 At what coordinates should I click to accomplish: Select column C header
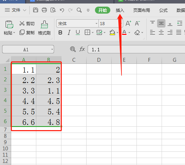pyautogui.click(x=74, y=60)
